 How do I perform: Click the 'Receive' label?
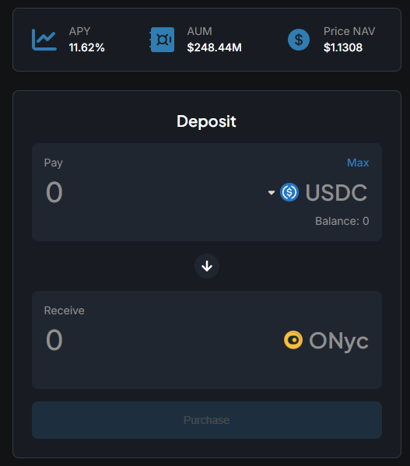tap(64, 310)
